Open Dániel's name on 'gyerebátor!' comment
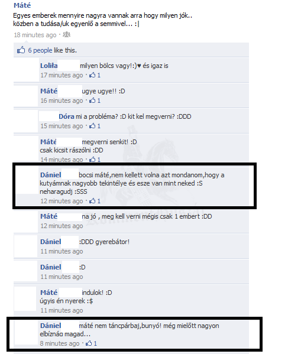The height and width of the screenshot is (354, 288). [51, 242]
